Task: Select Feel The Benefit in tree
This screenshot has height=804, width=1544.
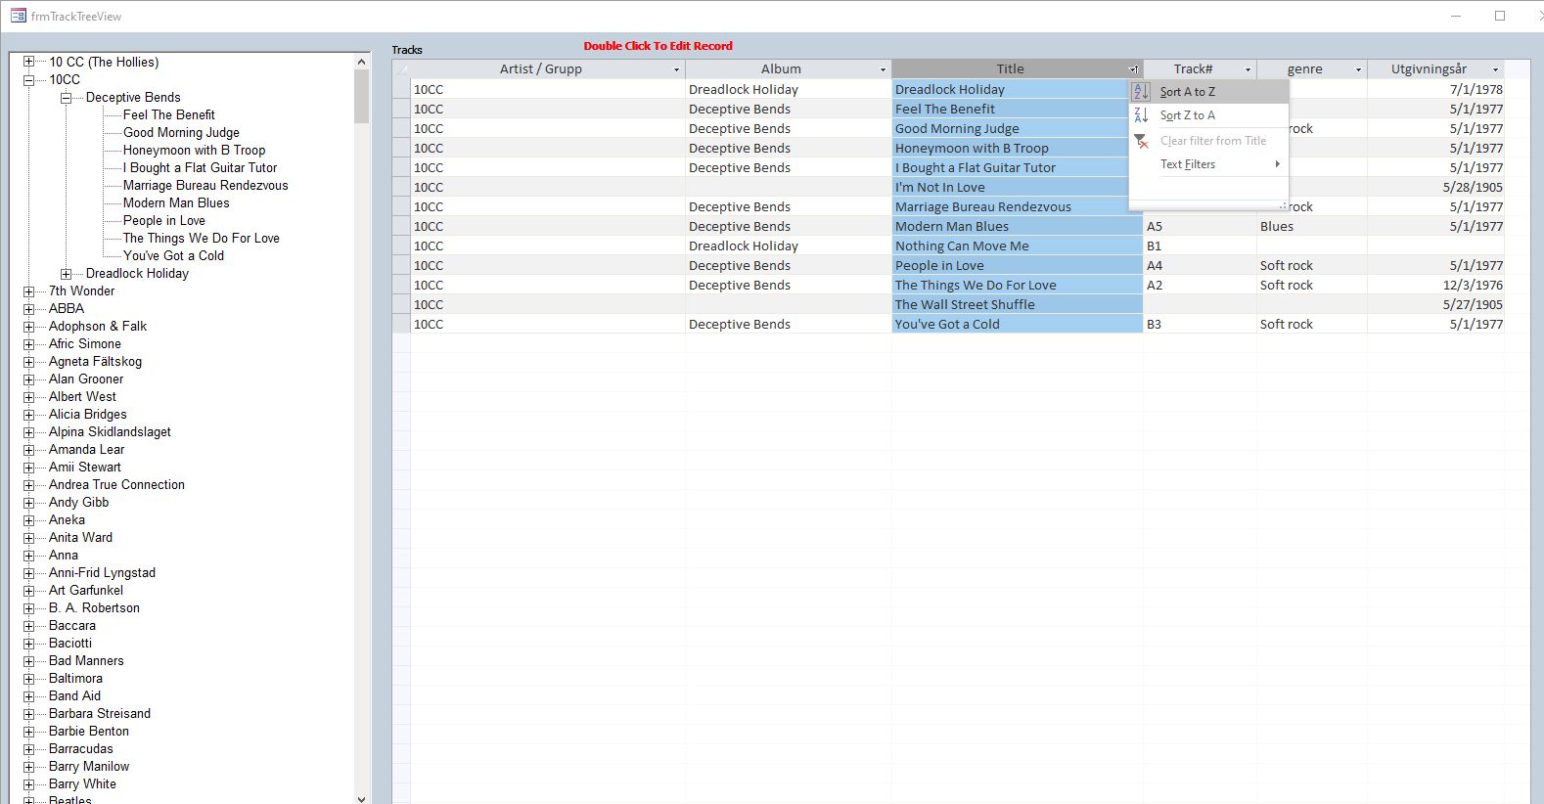Action: point(168,114)
